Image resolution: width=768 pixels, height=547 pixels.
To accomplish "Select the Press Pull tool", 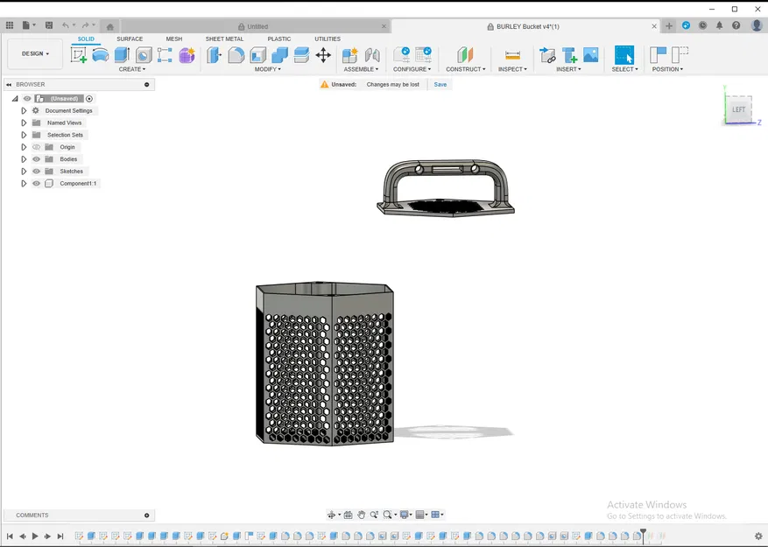I will 214,54.
